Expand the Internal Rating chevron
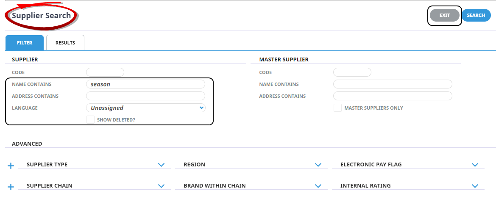Image resolution: width=496 pixels, height=210 pixels. [475, 186]
